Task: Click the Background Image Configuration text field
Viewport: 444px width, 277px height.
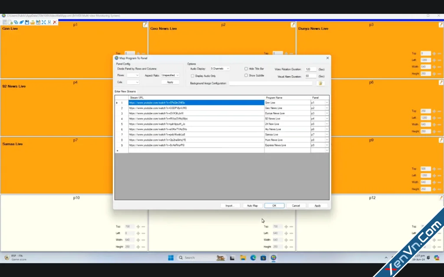Action: [x=271, y=84]
